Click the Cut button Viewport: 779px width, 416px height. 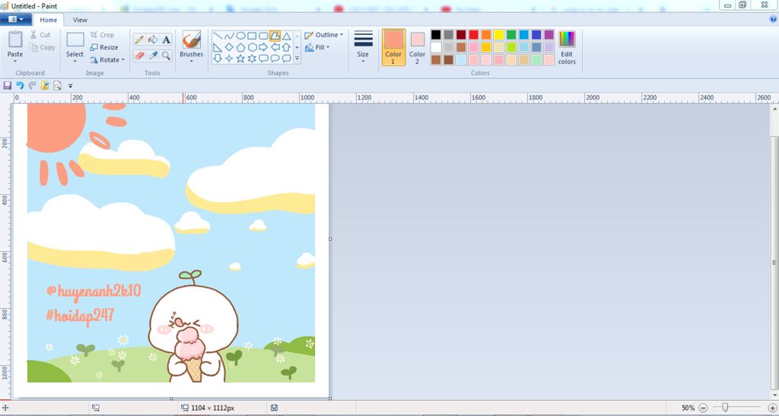40,35
